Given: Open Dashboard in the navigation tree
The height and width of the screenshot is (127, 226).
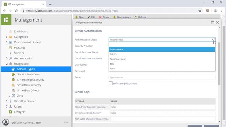Looking at the screenshot, I should coord(21,31).
